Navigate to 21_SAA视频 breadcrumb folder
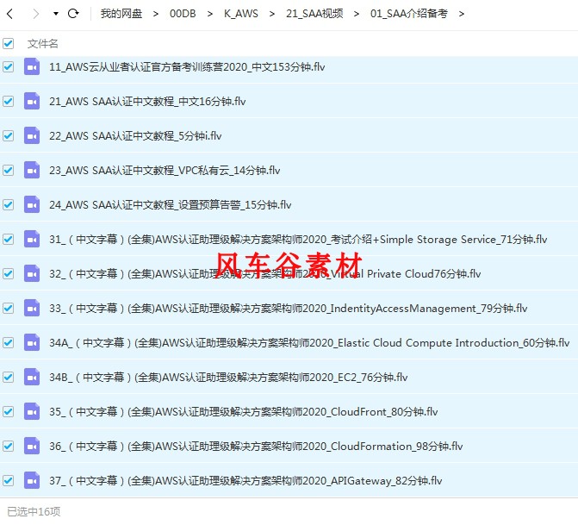 click(x=314, y=14)
